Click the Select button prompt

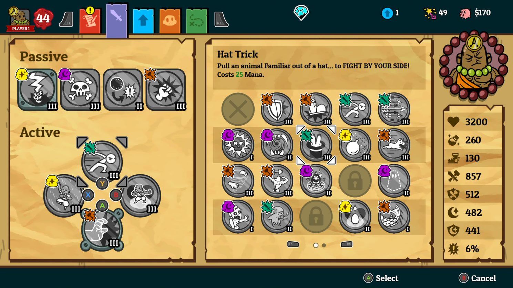381,278
